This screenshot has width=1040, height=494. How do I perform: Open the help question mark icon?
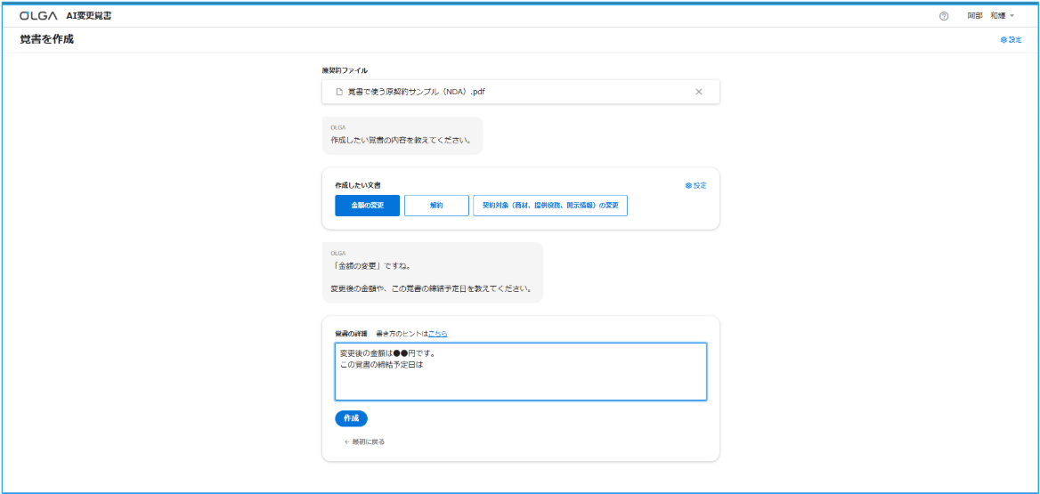point(944,16)
